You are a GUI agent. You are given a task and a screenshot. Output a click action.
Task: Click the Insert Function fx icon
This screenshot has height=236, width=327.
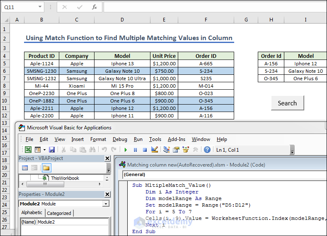(94, 7)
